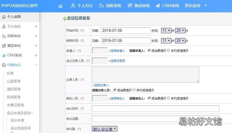The image size is (232, 133).
Task: Go to 个人桌面 in the sidebar
Action: point(14,17)
